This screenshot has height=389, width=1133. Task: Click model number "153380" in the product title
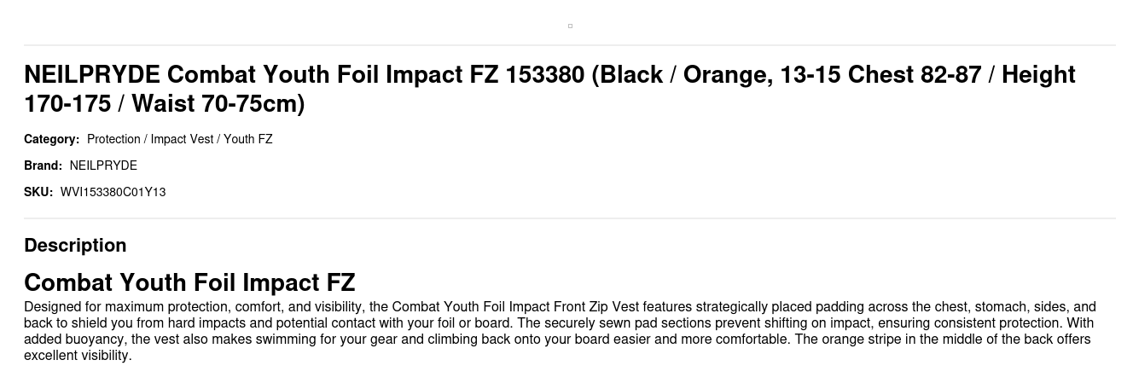click(x=544, y=75)
